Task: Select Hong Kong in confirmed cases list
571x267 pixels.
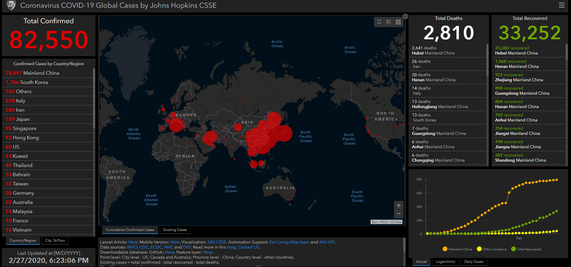Action: [x=48, y=138]
